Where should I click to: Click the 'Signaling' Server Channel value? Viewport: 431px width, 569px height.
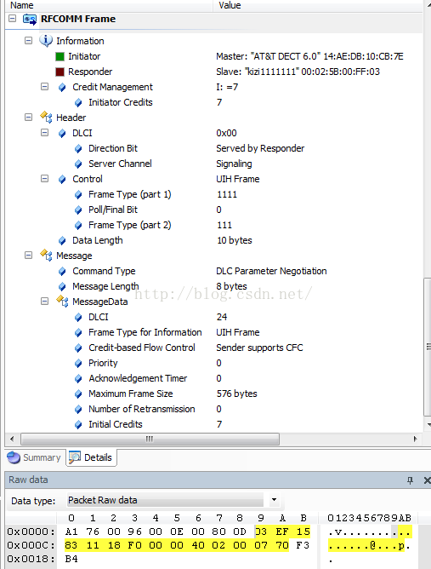[x=234, y=164]
